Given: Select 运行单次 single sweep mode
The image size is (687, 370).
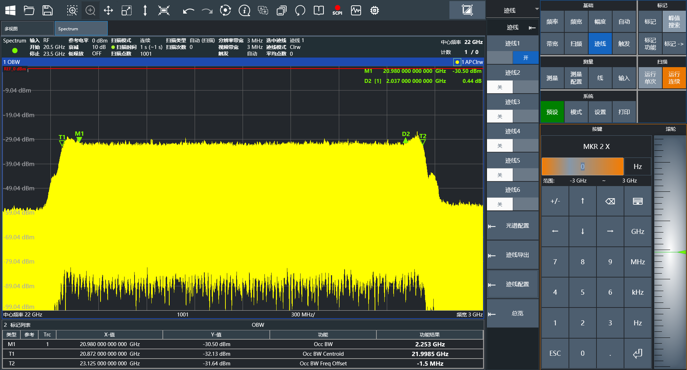Looking at the screenshot, I should click(x=650, y=78).
